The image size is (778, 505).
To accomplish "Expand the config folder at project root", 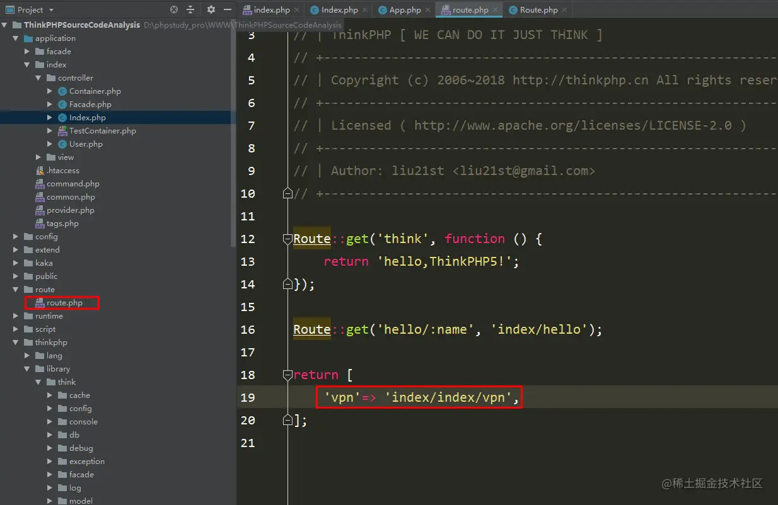I will pos(16,237).
